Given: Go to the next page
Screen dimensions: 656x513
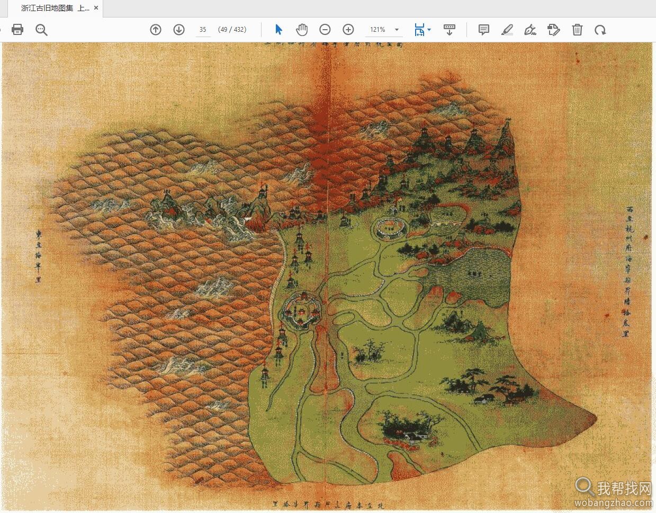Looking at the screenshot, I should 179,30.
